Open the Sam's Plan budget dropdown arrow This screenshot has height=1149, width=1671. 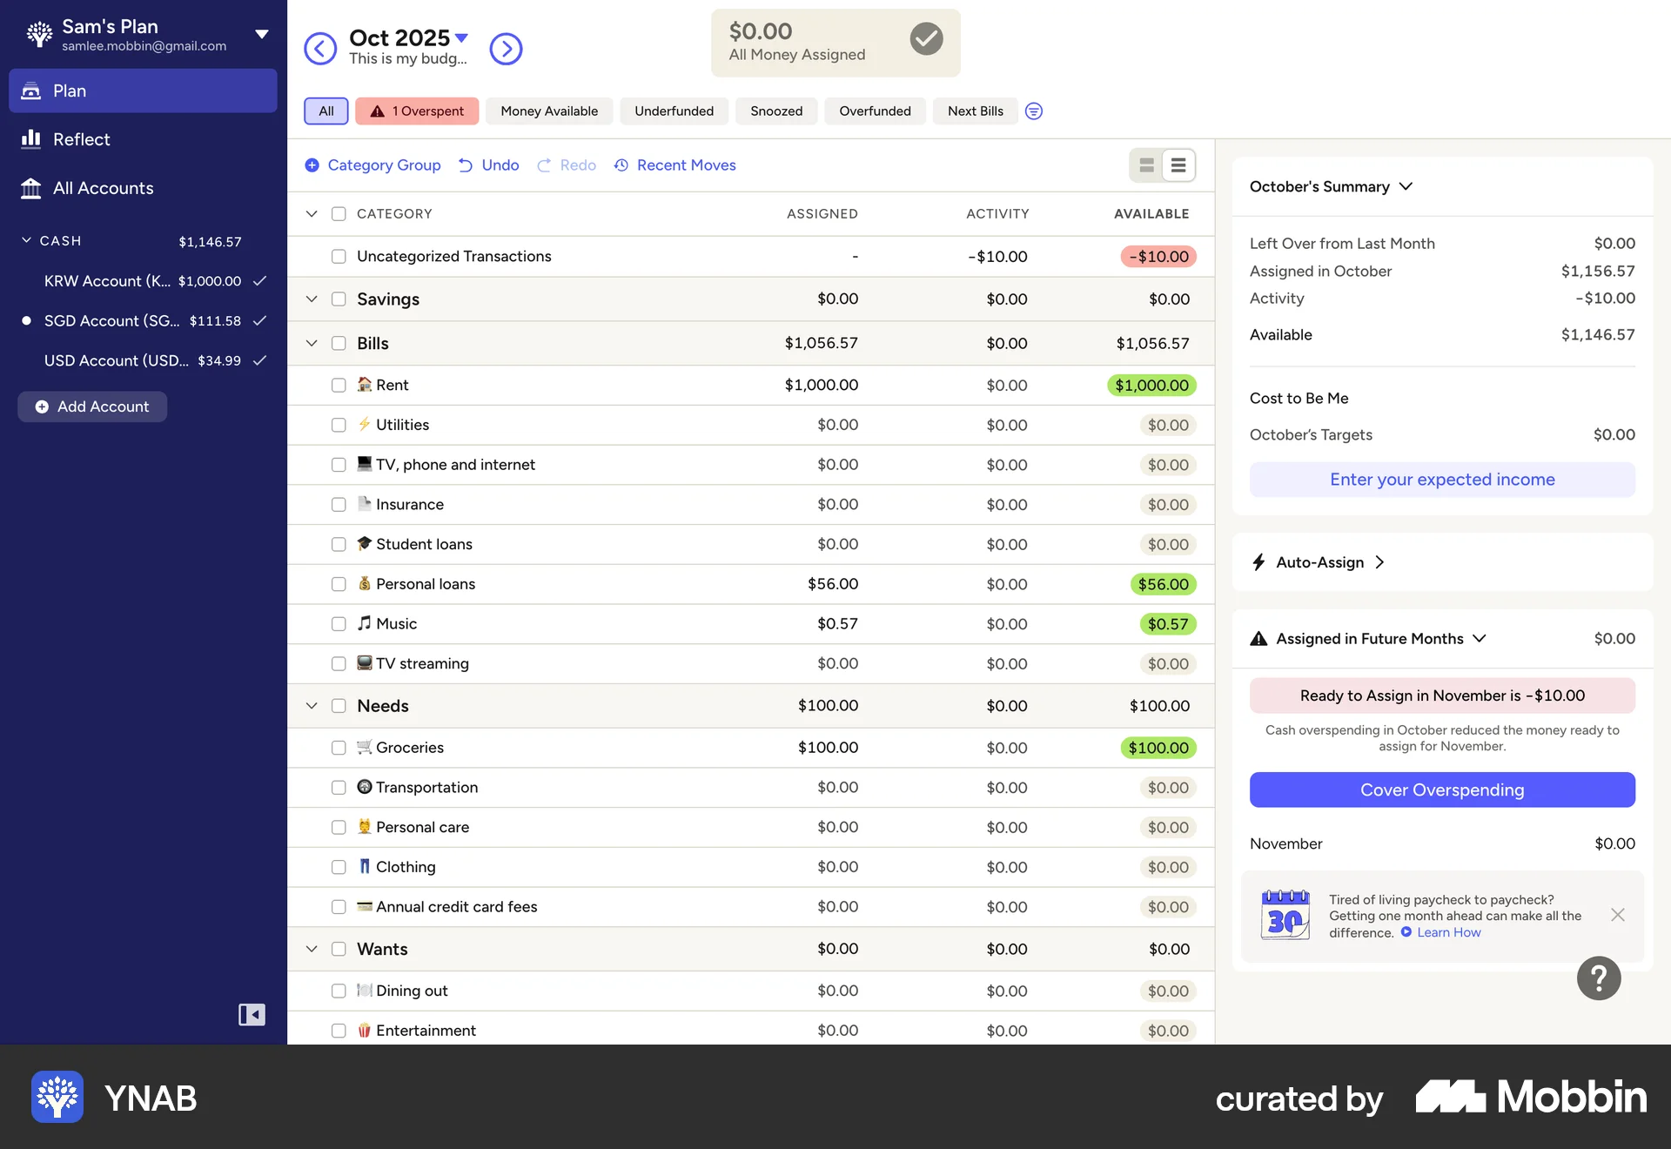click(261, 34)
